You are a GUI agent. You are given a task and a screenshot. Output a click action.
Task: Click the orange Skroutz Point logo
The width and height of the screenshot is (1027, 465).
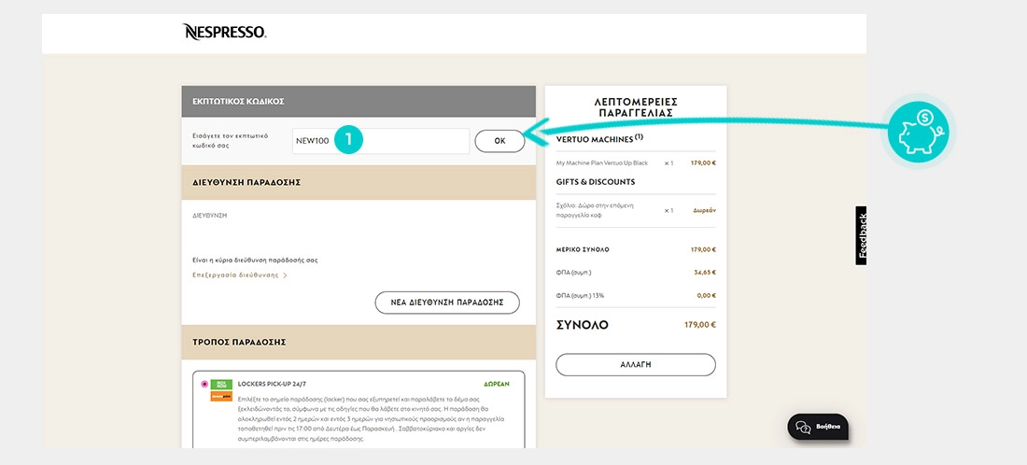tap(221, 396)
